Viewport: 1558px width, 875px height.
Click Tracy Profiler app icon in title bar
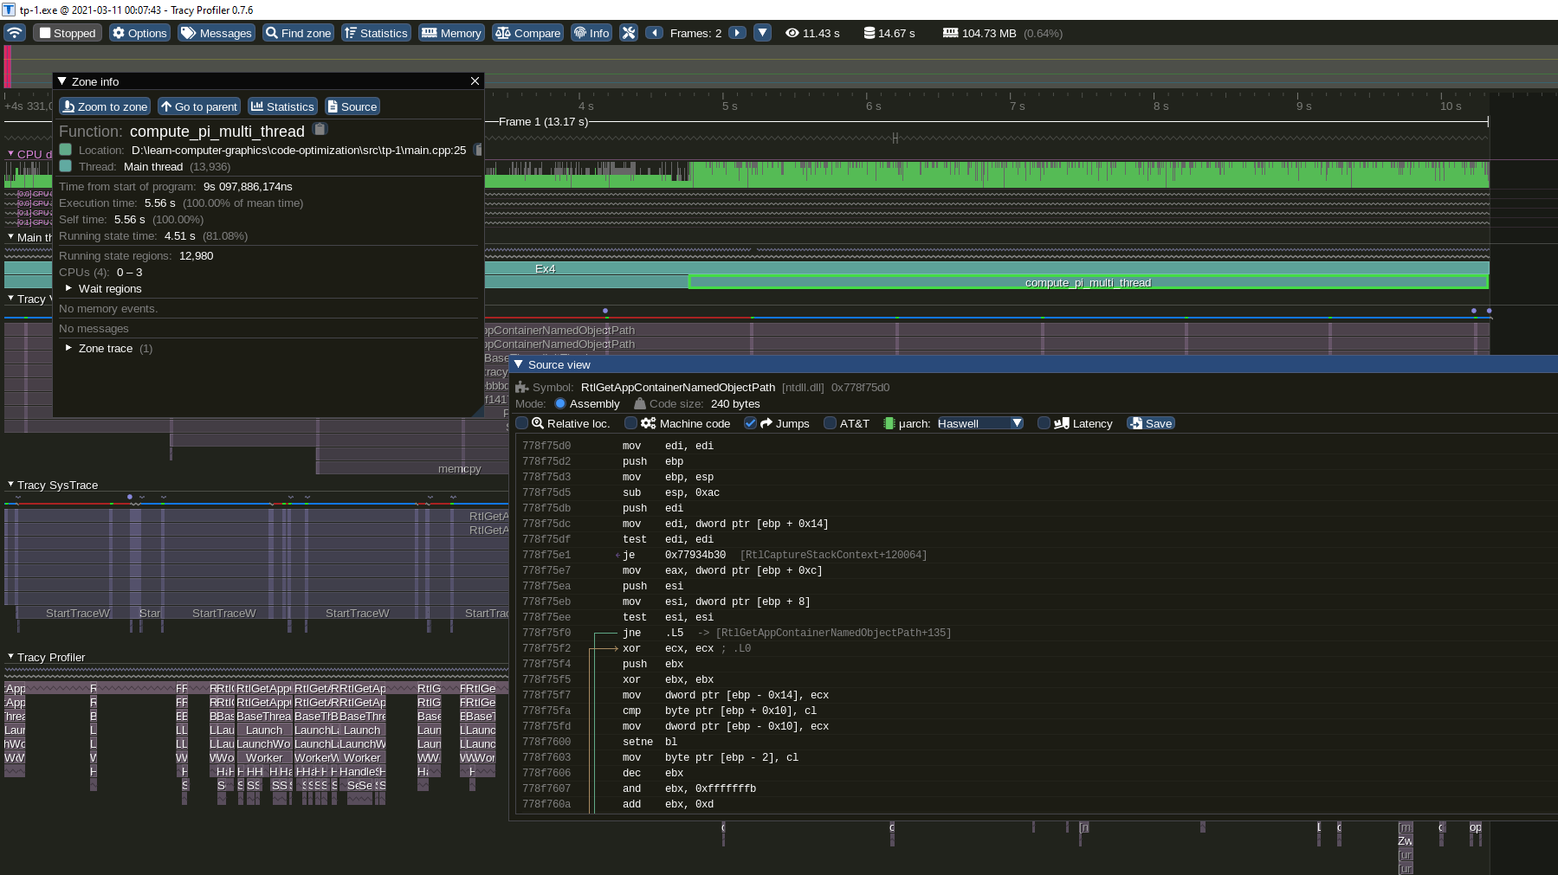8,10
